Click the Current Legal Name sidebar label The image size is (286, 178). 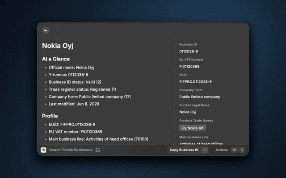[194, 105]
